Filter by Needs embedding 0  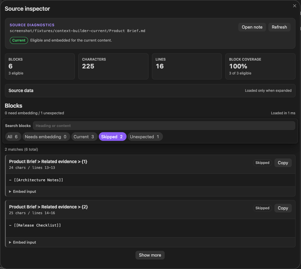[46, 137]
